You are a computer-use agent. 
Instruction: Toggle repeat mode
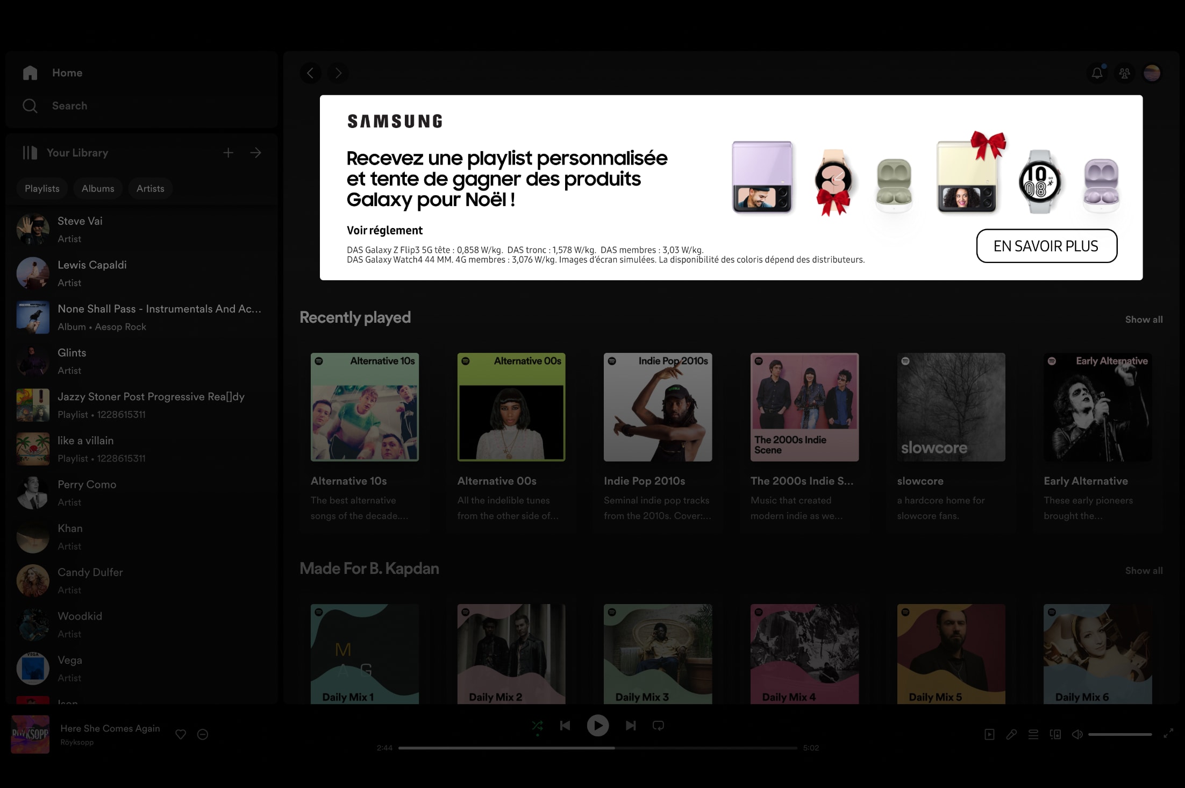[658, 726]
